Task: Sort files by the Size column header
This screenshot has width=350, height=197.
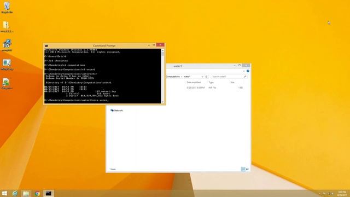Action: click(232, 83)
